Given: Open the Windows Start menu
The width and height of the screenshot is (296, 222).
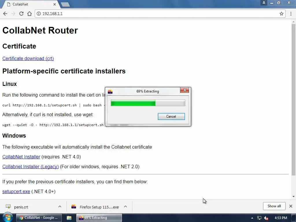Looking at the screenshot, I should tap(7, 217).
